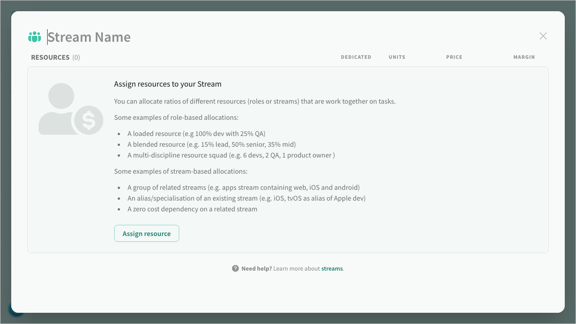Click the UNITS column header

coord(397,57)
